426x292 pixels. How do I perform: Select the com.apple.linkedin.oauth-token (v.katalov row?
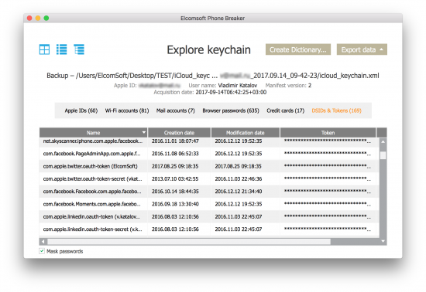pyautogui.click(x=209, y=217)
